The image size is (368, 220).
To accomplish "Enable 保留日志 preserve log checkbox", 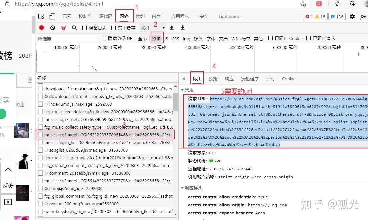I will [84, 28].
